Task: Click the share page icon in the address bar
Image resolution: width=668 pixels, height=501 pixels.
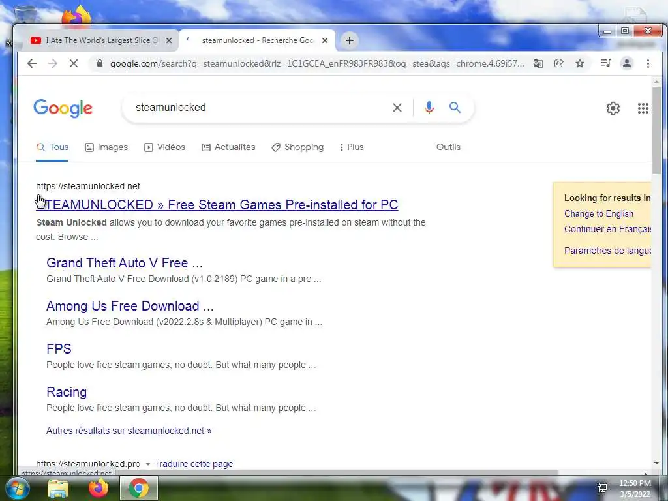Action: (x=559, y=63)
